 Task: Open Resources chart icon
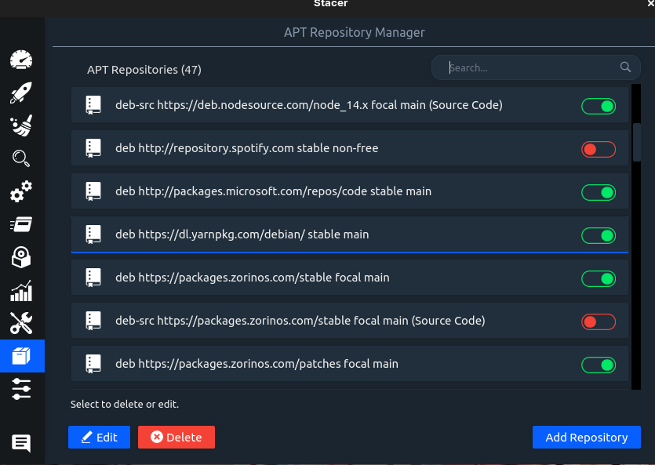21,290
